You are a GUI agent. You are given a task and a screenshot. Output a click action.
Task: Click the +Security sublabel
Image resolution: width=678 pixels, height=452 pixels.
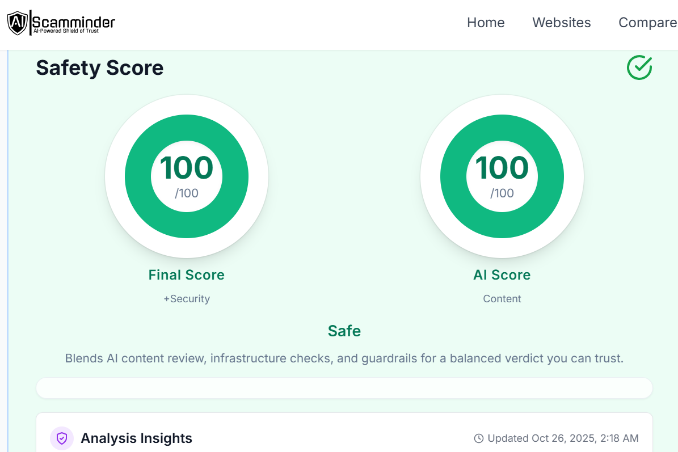187,299
